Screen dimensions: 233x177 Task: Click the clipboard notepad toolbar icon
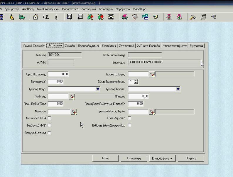(135, 17)
